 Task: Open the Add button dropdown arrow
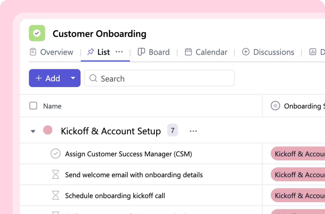click(x=73, y=78)
